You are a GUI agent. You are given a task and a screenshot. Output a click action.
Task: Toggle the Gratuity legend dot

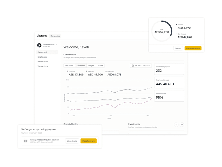click(67, 71)
